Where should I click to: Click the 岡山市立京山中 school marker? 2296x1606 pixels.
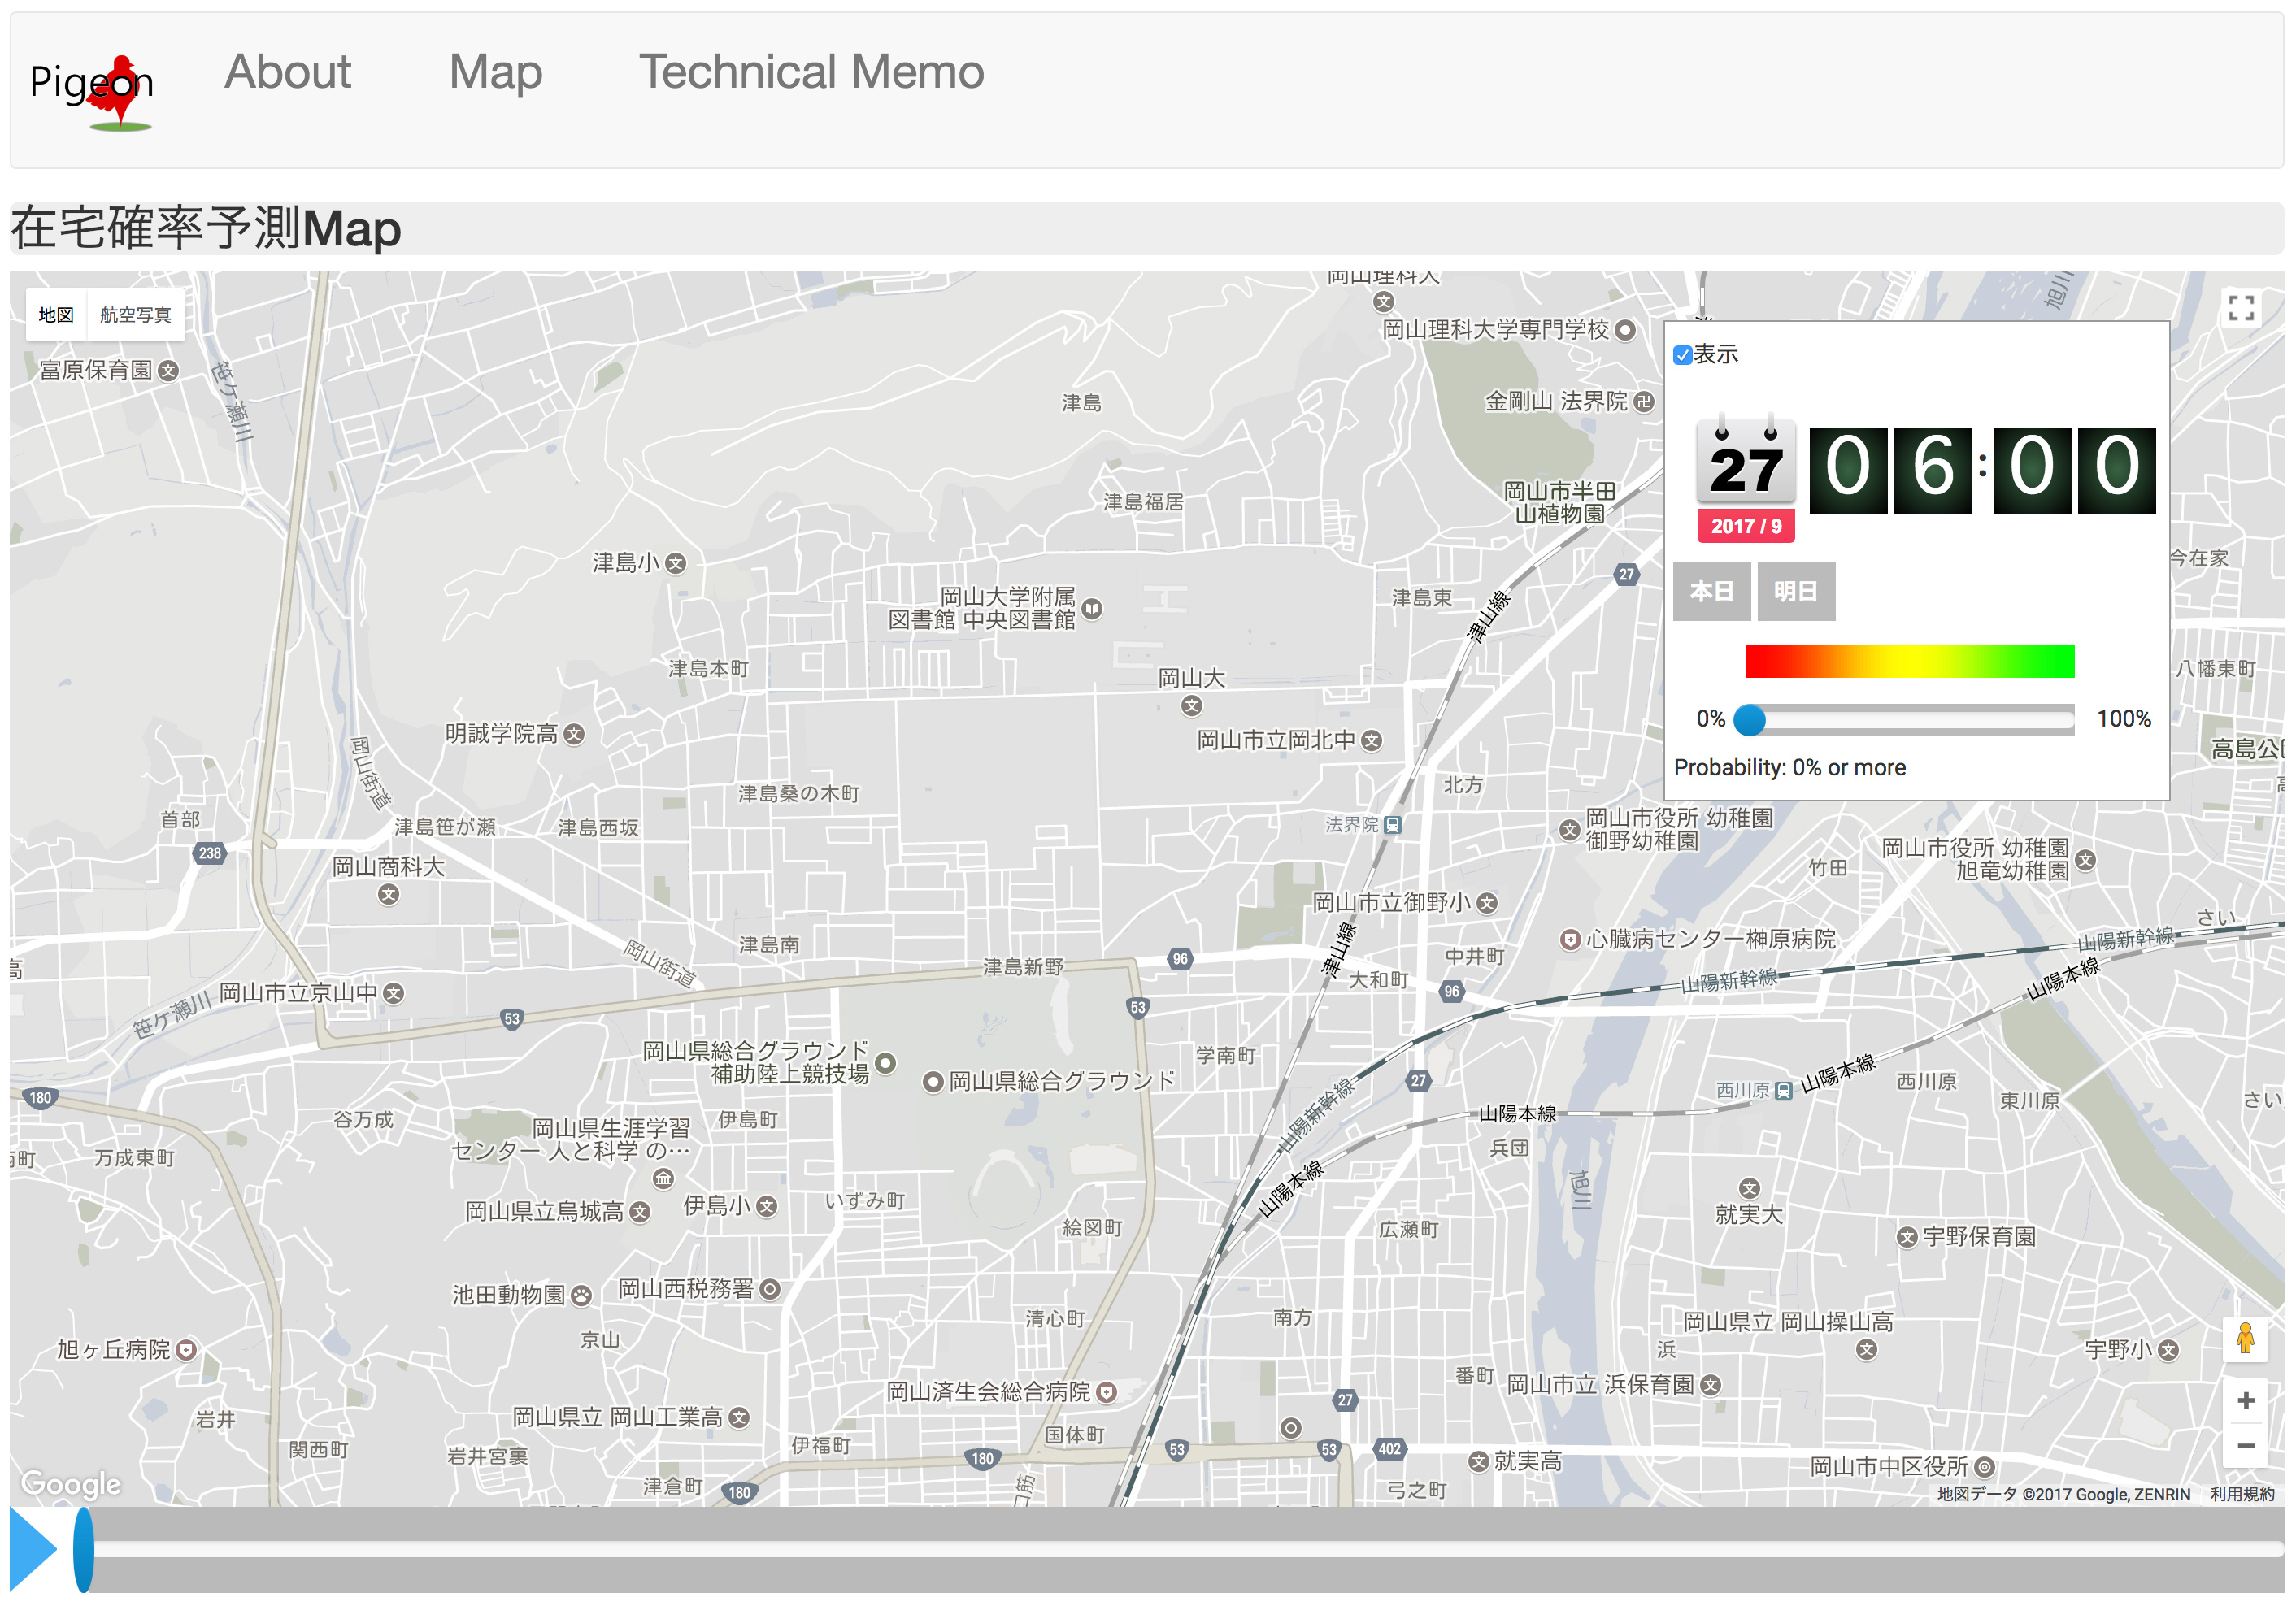(x=394, y=994)
